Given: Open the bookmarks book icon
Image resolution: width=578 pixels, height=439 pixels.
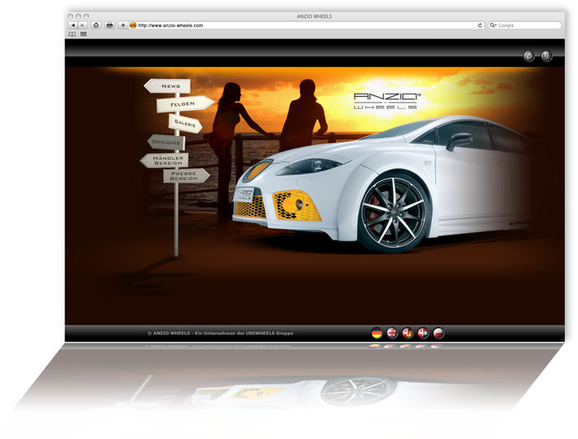Looking at the screenshot, I should point(73,34).
